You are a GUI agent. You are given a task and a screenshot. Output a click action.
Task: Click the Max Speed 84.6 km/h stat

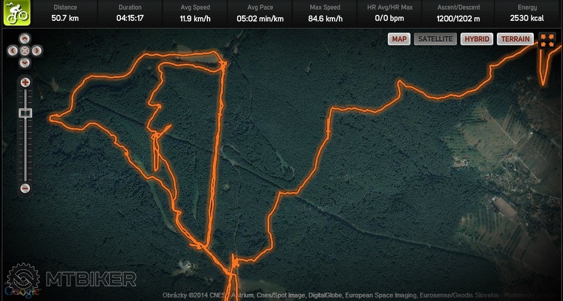coord(325,13)
